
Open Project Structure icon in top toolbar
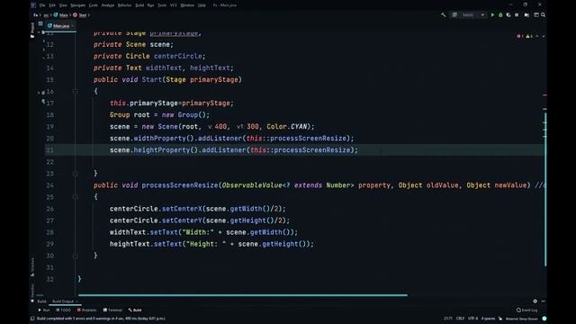coord(526,15)
